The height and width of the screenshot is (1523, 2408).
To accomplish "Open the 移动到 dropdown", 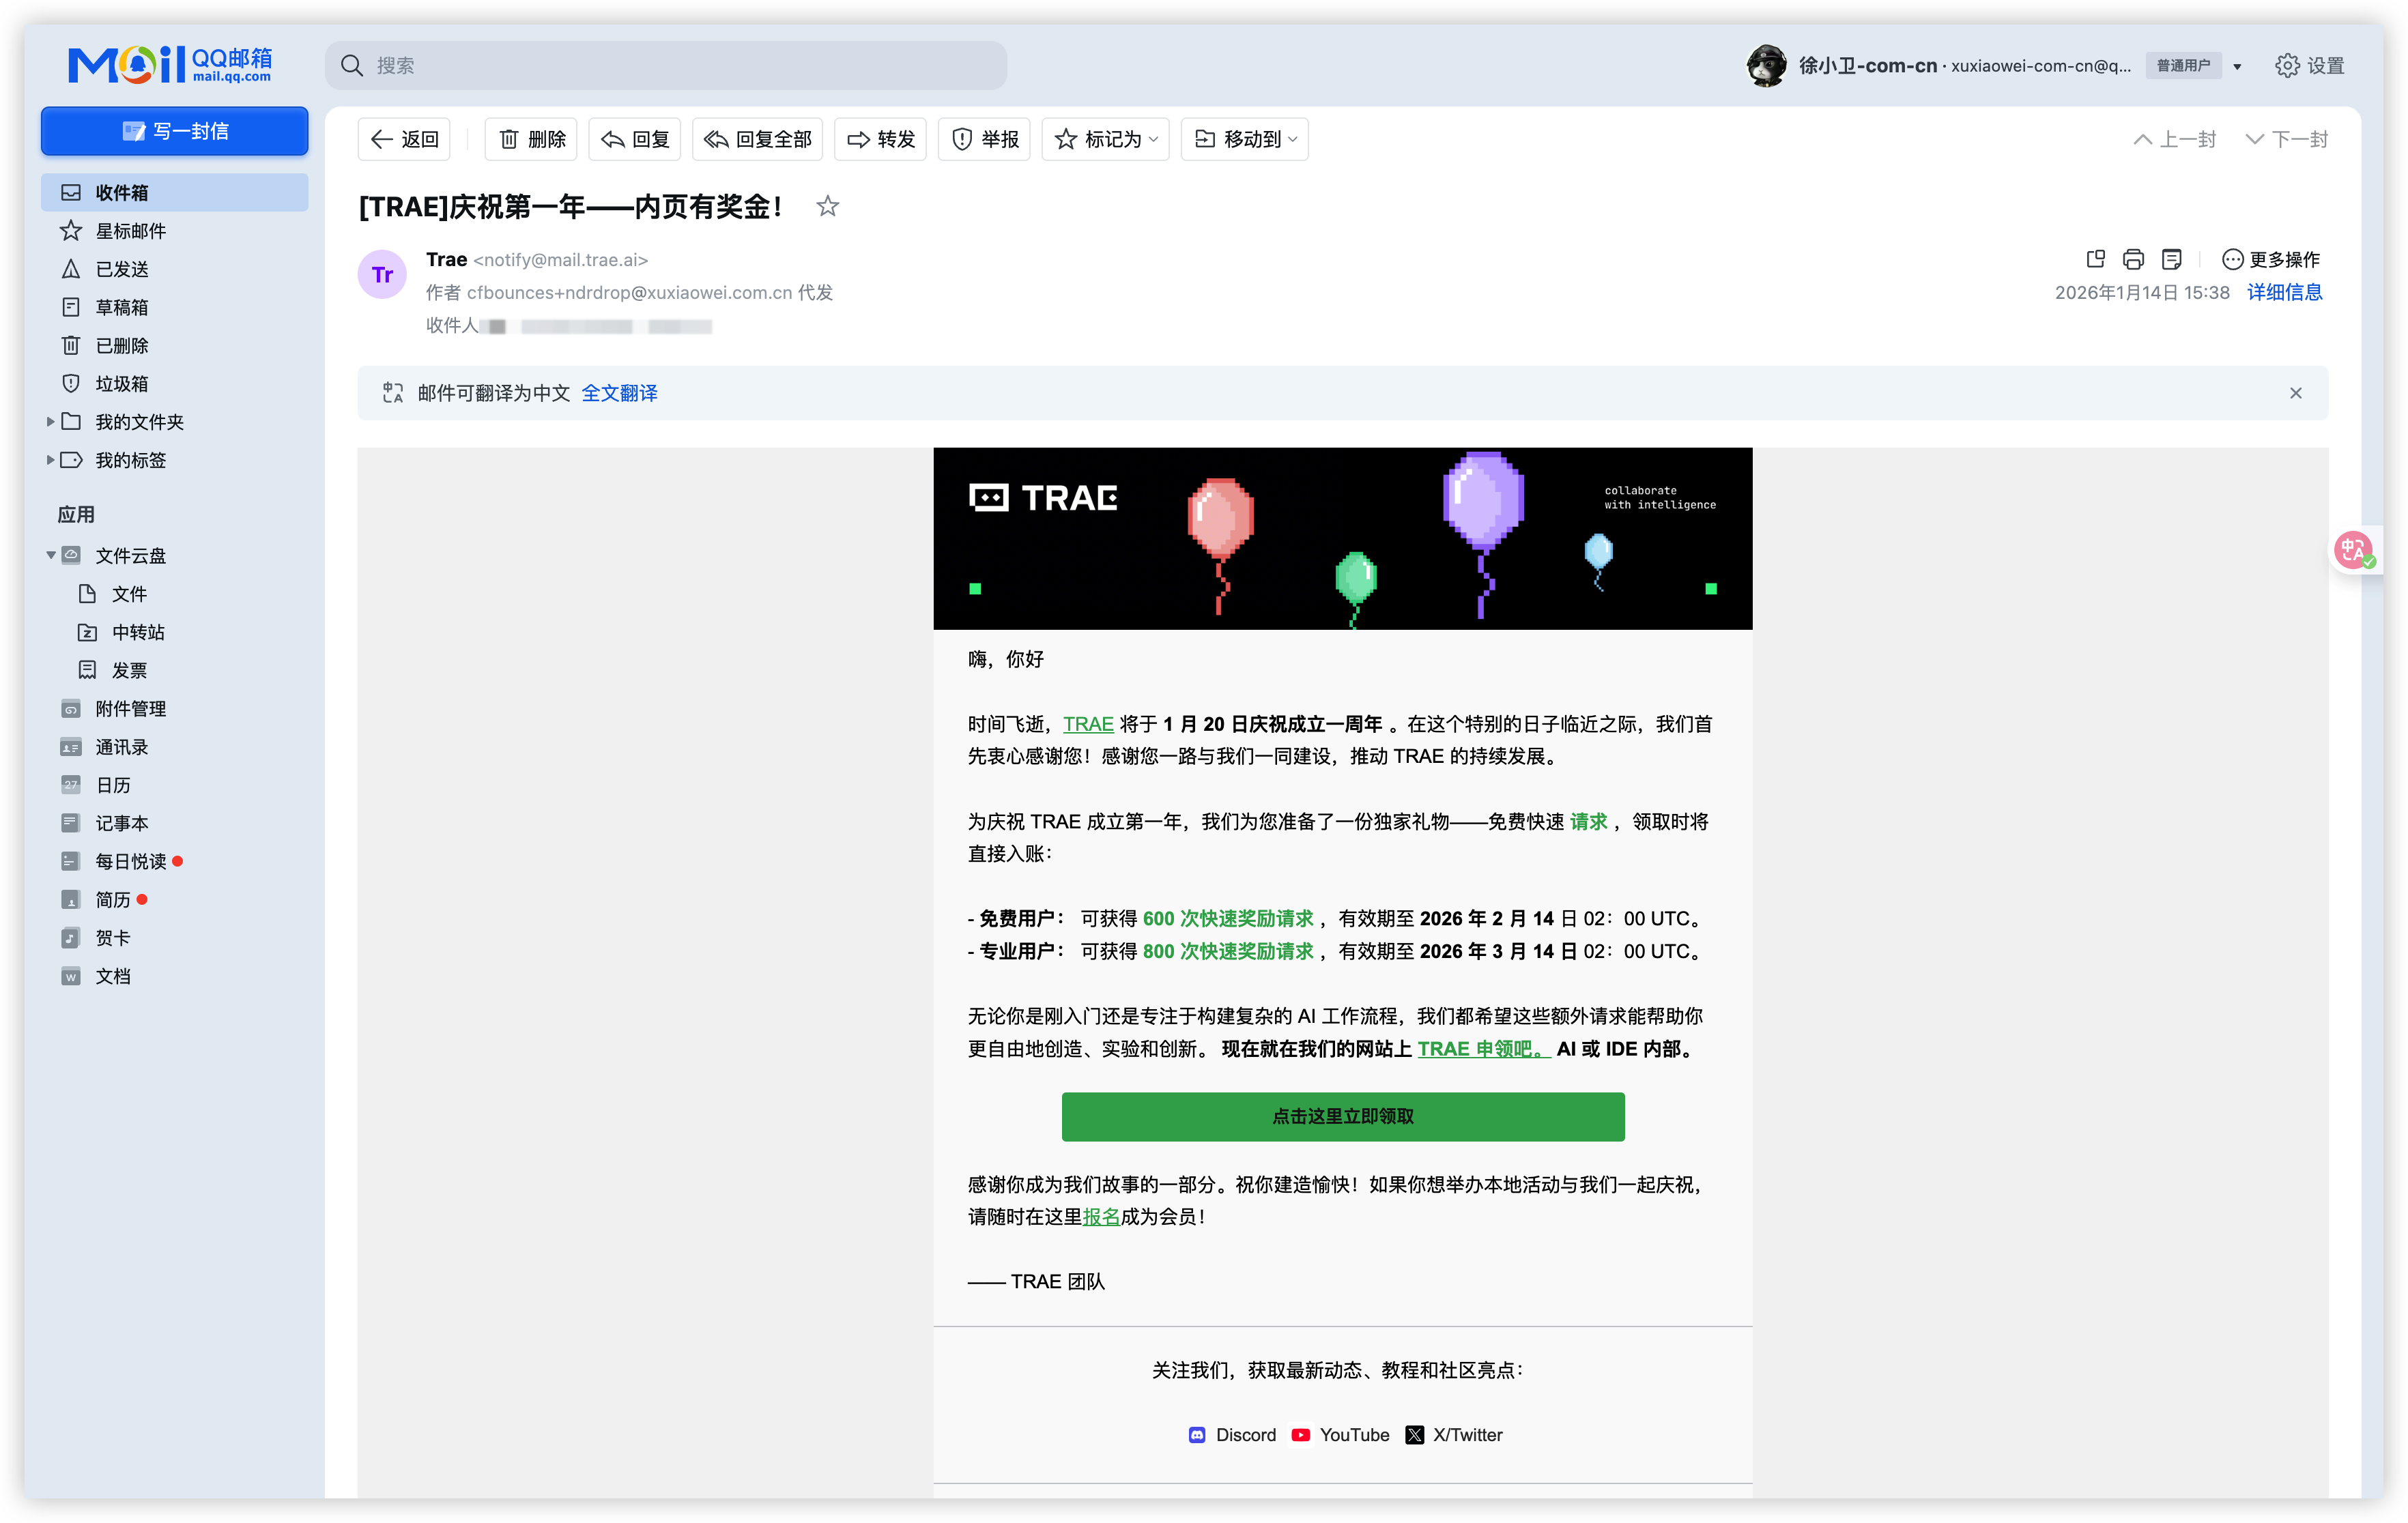I will point(1245,139).
